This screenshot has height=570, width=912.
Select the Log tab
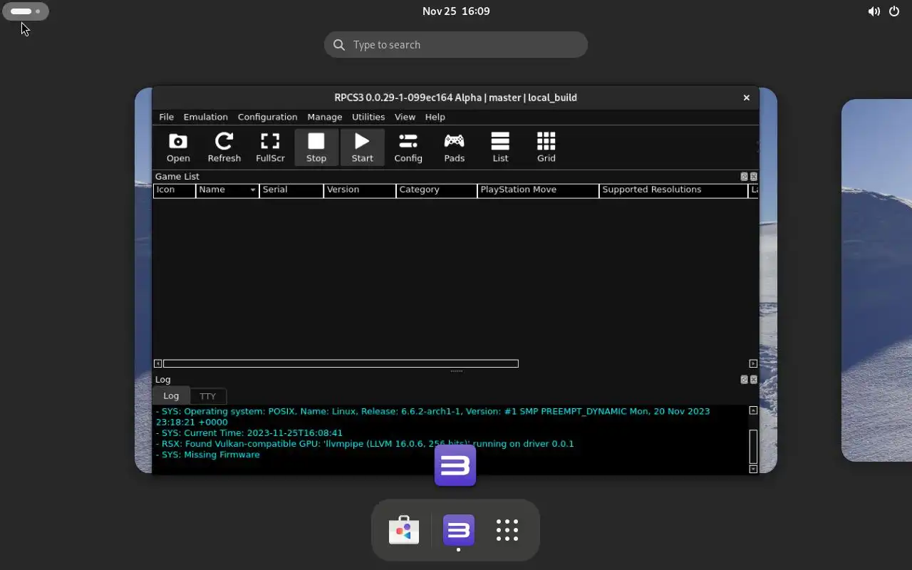[x=171, y=396]
